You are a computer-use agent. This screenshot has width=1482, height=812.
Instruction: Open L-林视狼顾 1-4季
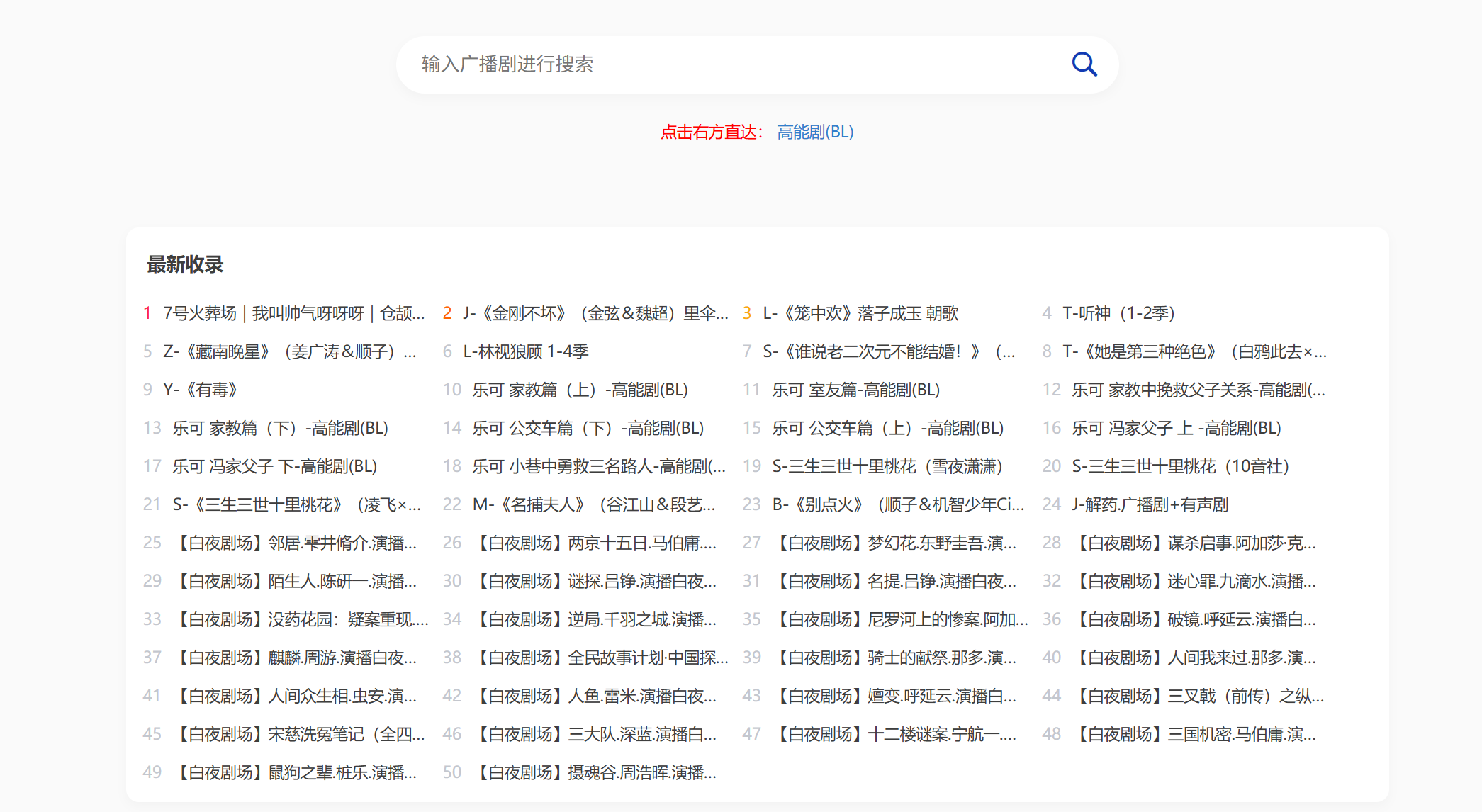click(526, 351)
